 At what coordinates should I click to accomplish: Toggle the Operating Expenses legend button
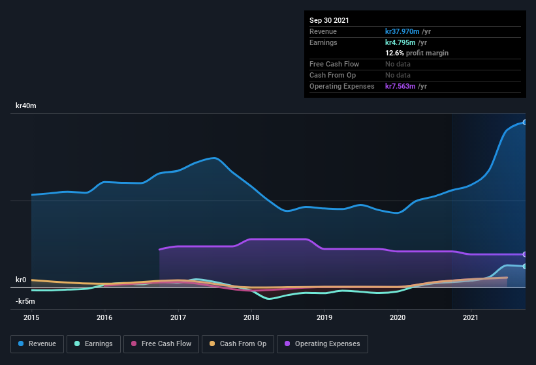322,344
